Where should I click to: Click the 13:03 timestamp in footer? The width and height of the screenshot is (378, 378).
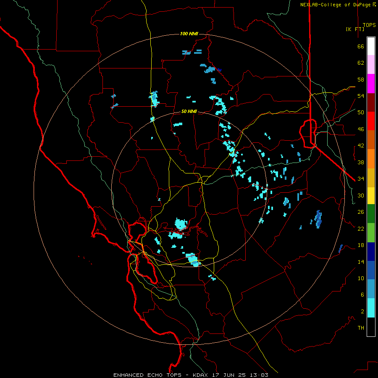258,375
